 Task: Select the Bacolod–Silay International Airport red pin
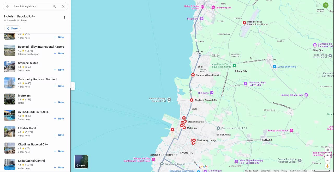click(244, 23)
